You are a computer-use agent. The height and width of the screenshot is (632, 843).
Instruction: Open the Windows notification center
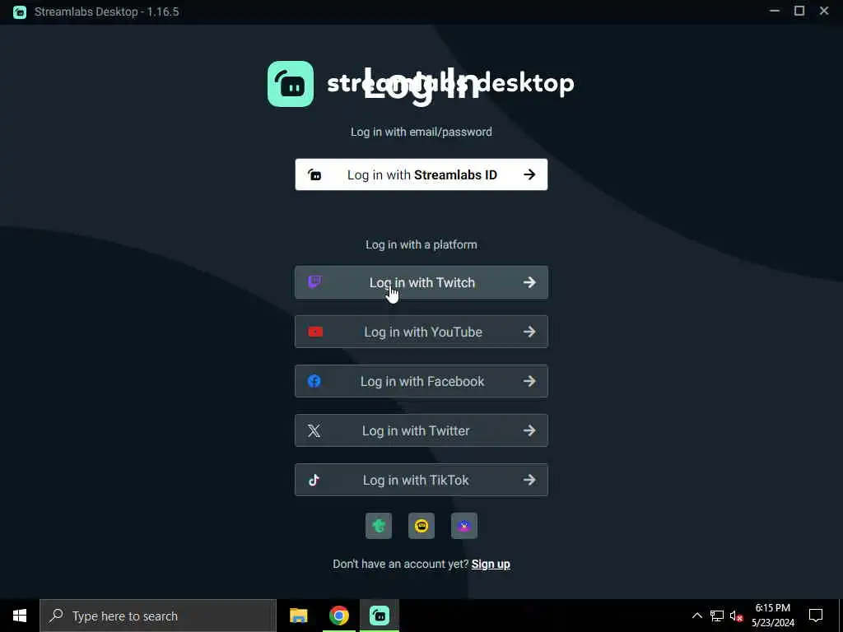tap(816, 616)
